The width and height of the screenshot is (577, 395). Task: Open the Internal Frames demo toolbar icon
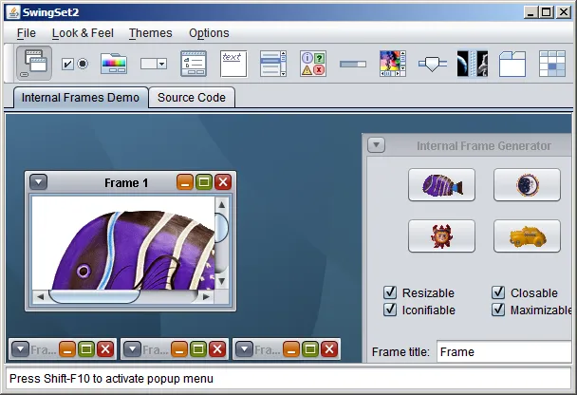(x=34, y=64)
